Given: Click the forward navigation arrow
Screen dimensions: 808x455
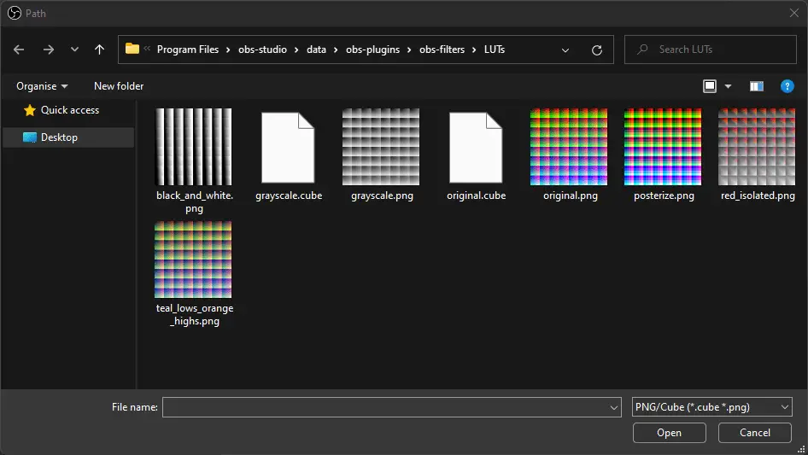Looking at the screenshot, I should click(49, 50).
